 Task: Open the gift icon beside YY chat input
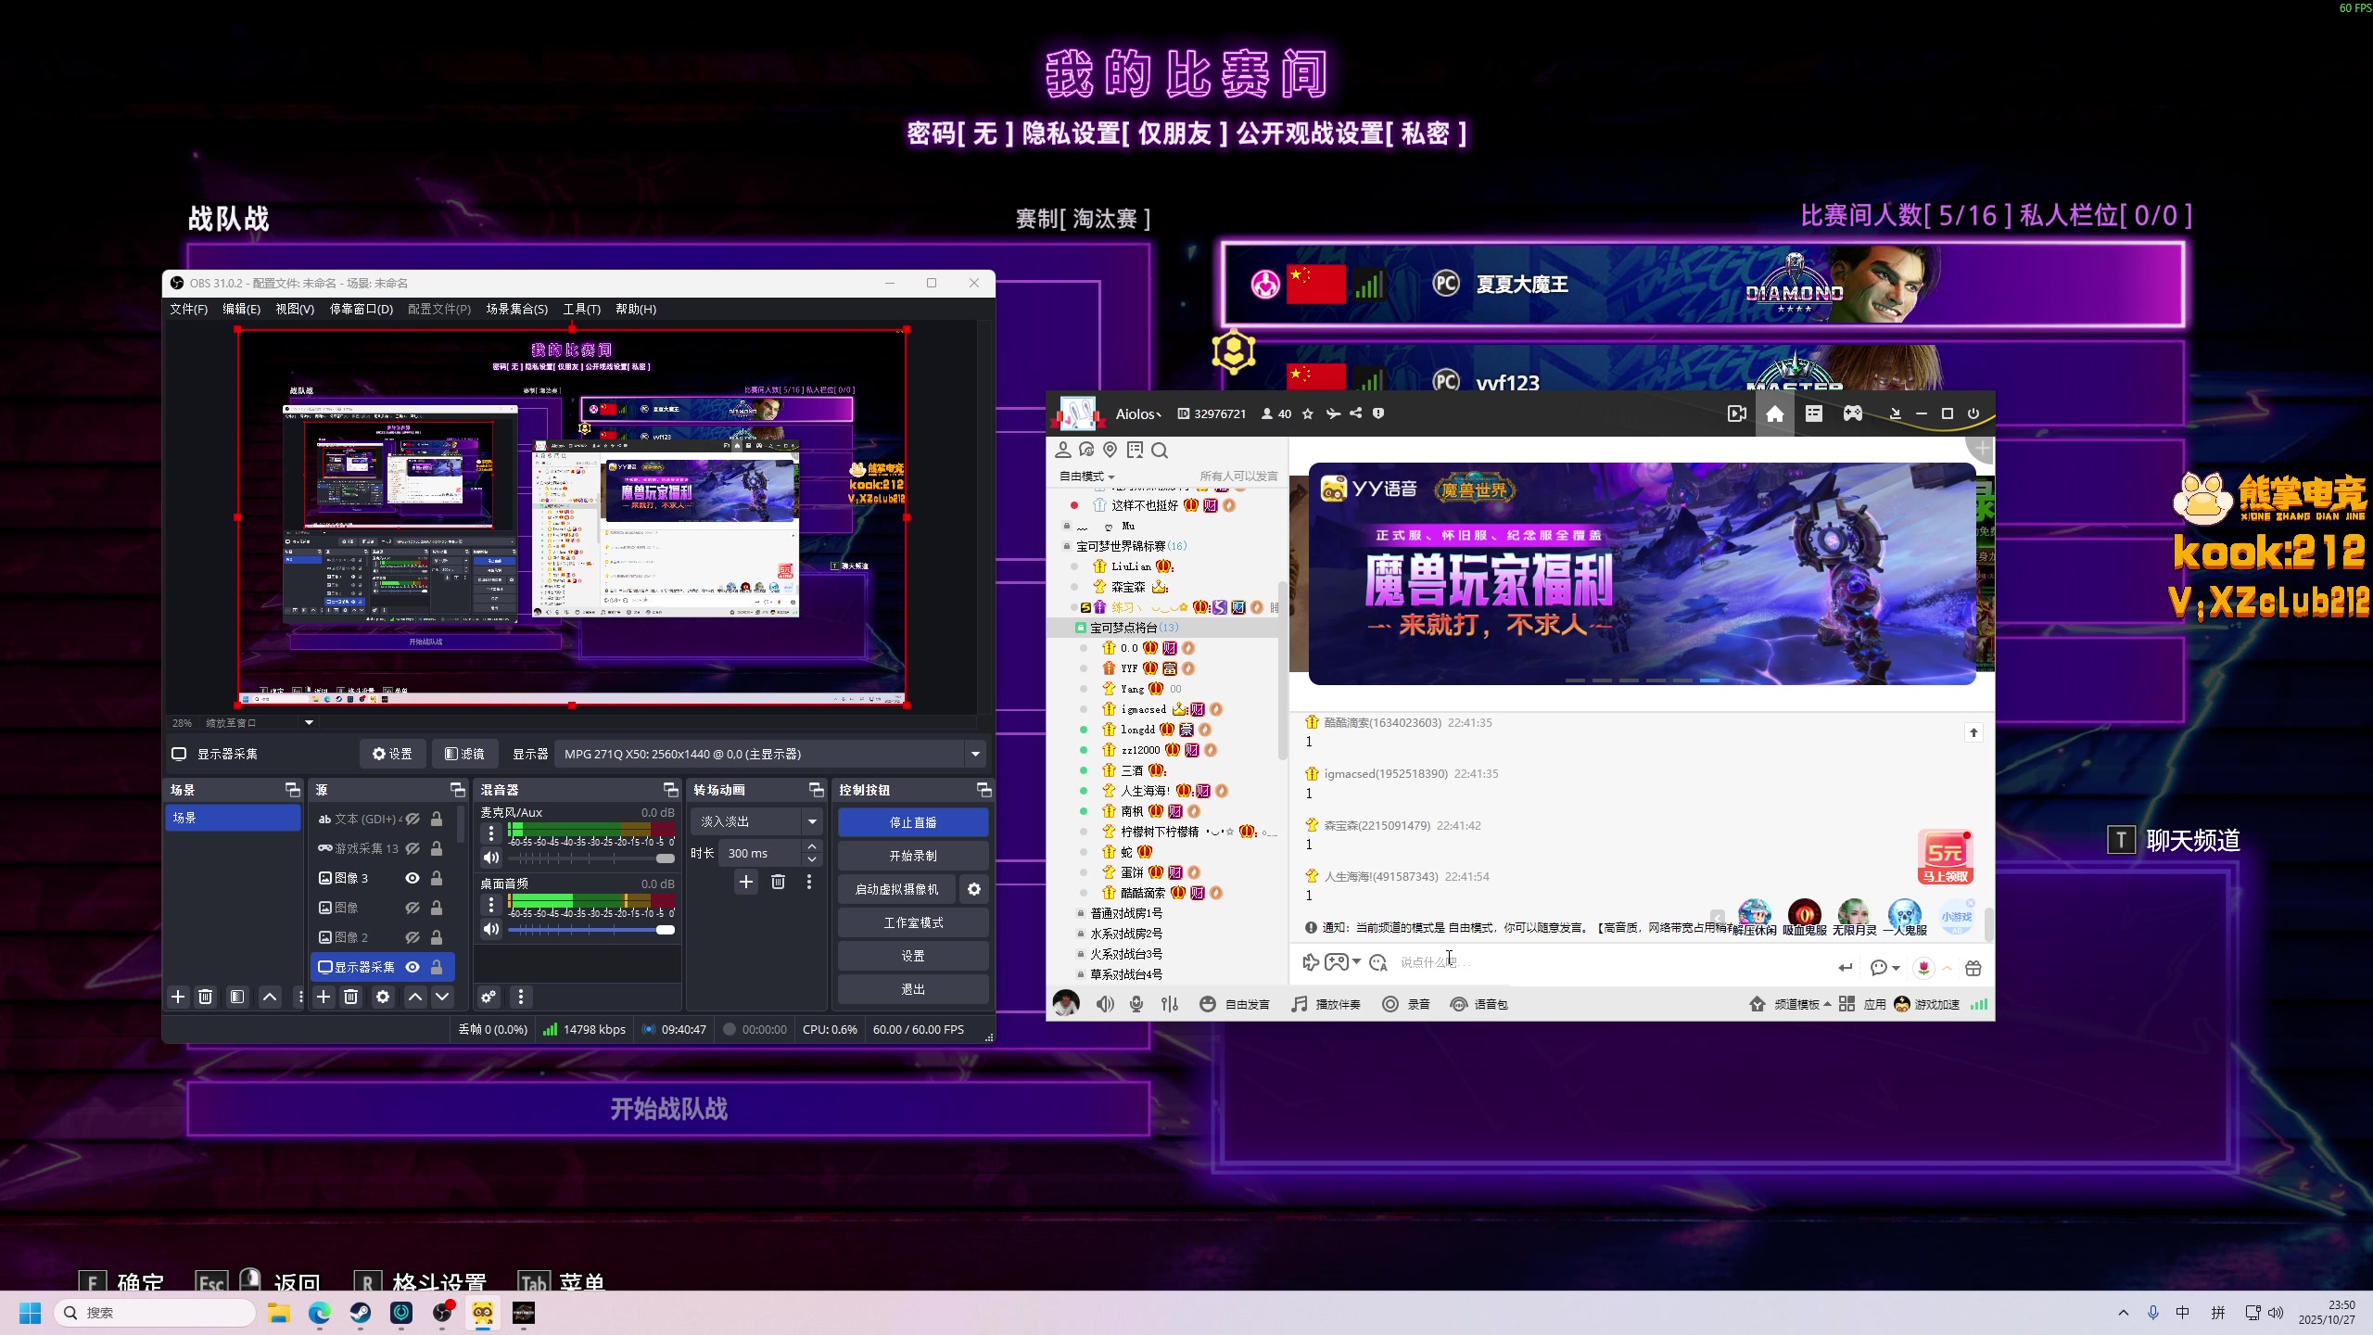1973,967
